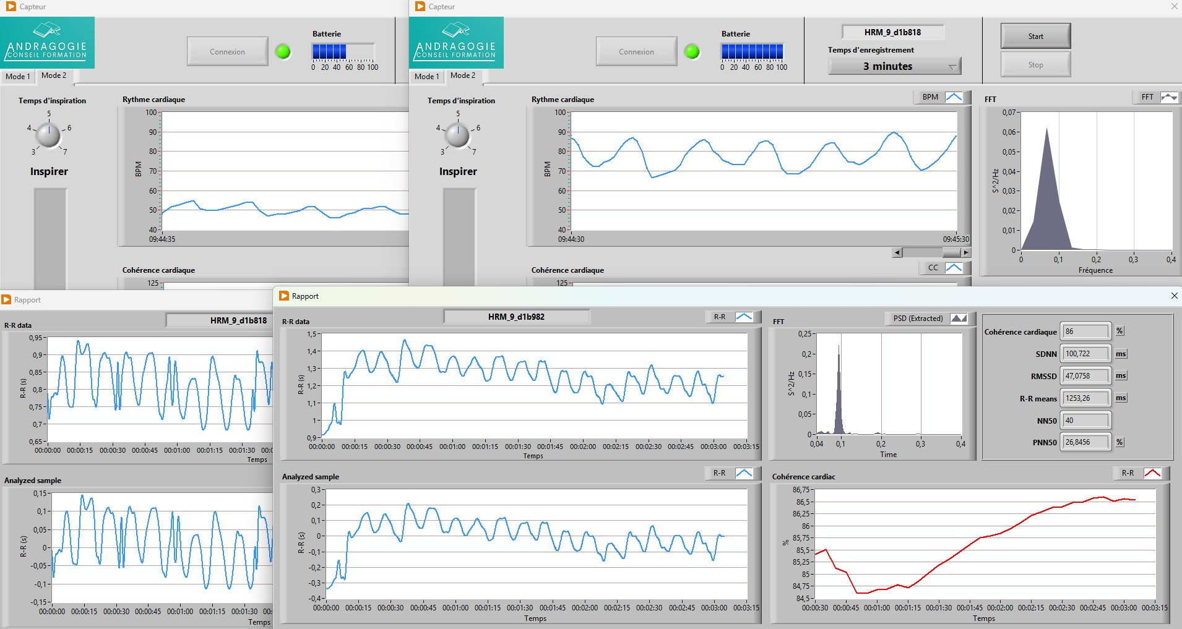This screenshot has width=1182, height=629.
Task: Click the green LED beside Connexion in rightmost Capteur window
Action: (x=692, y=52)
